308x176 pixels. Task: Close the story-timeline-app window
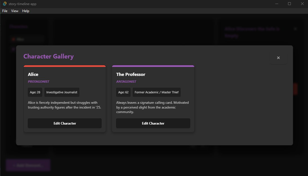(302, 4)
